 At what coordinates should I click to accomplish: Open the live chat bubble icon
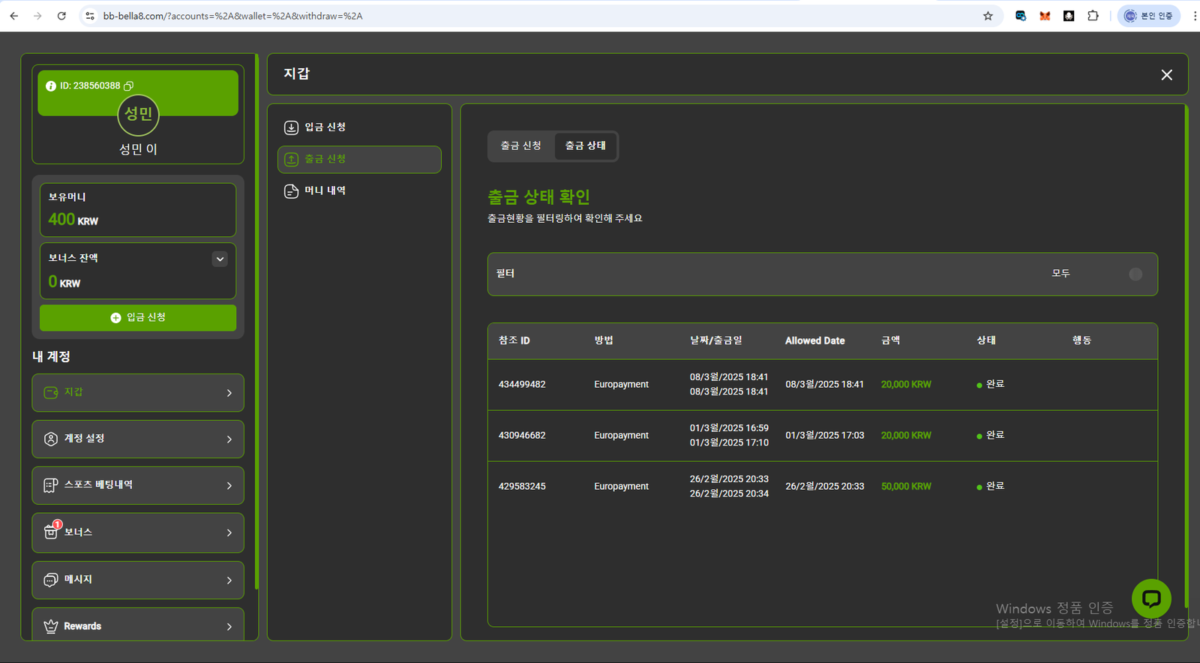1151,598
